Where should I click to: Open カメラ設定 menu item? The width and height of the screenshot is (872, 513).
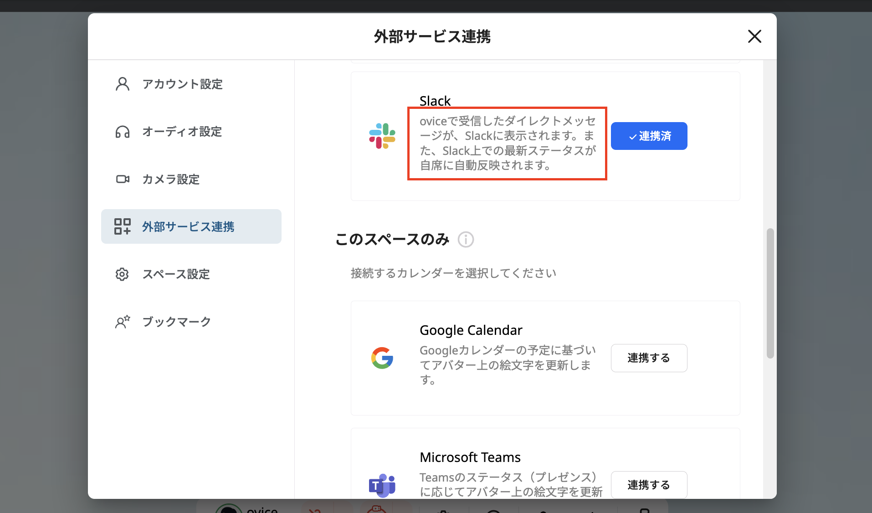[191, 179]
